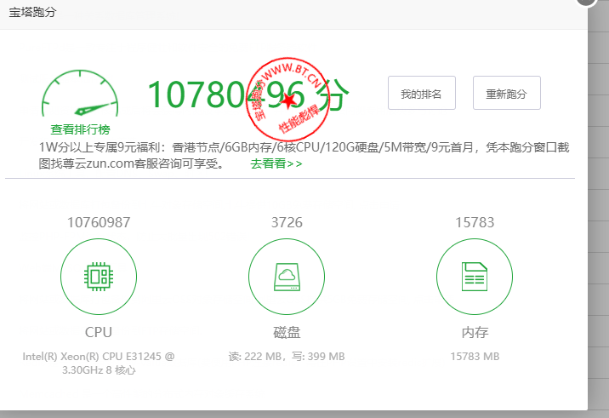Select the memory score 15783 above icon
The width and height of the screenshot is (609, 418).
pos(475,222)
